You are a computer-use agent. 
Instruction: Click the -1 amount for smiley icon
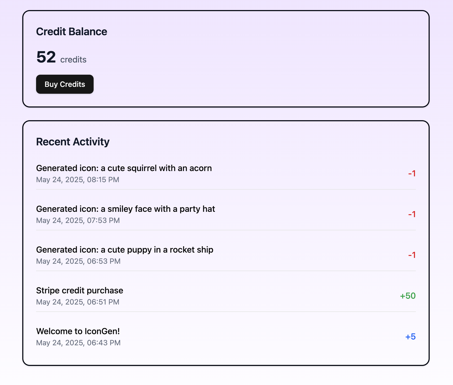[412, 214]
